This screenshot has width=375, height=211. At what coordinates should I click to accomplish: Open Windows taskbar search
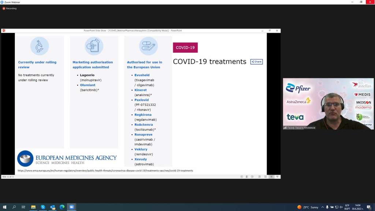[14, 207]
